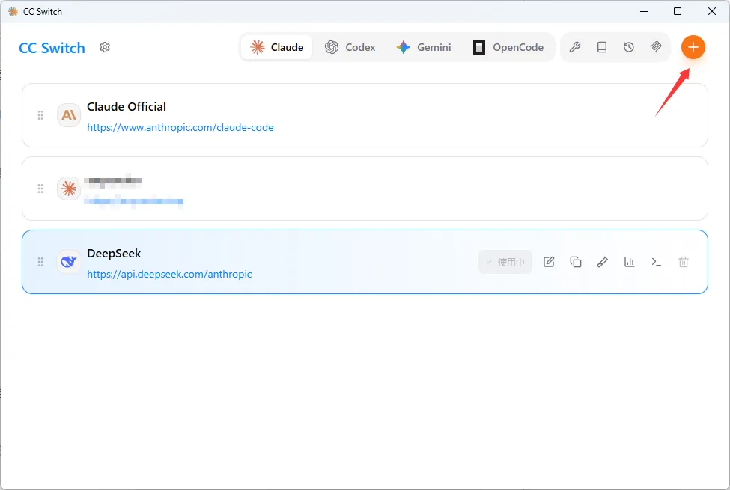Click the DeepSeek whale logo
This screenshot has height=490, width=730.
tap(69, 262)
